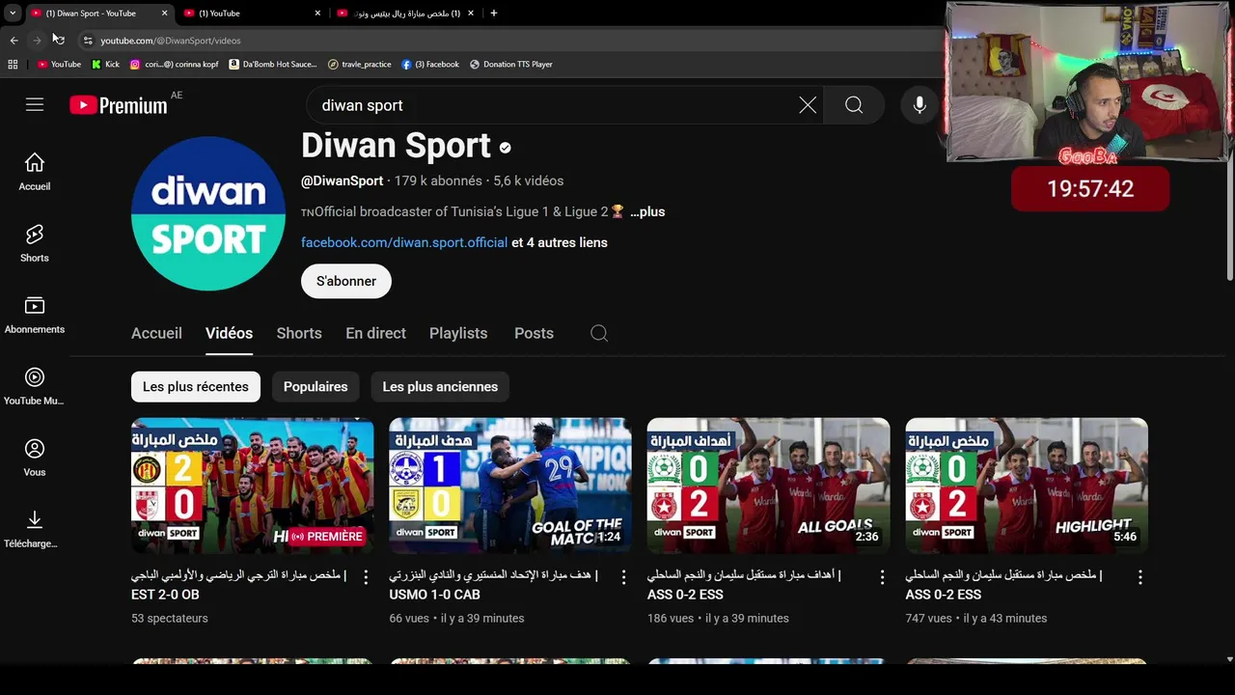Open the YouTube hamburger guide menu
This screenshot has width=1235, height=695.
pyautogui.click(x=35, y=105)
